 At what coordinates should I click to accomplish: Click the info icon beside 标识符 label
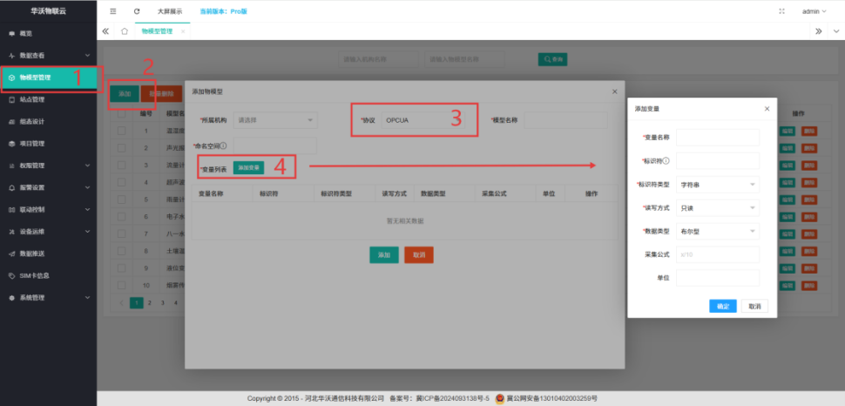point(666,161)
